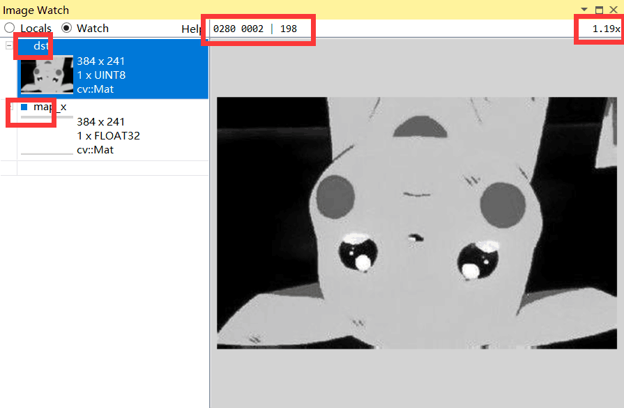Click the cv::Mat label under dst

click(x=95, y=89)
